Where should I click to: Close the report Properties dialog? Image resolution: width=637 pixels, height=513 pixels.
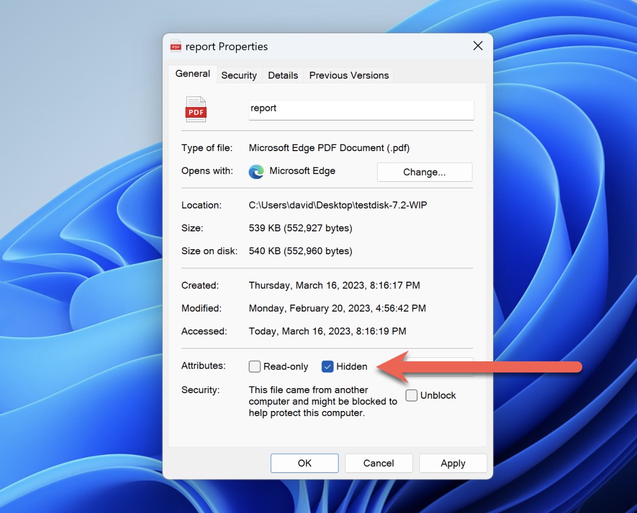[477, 46]
